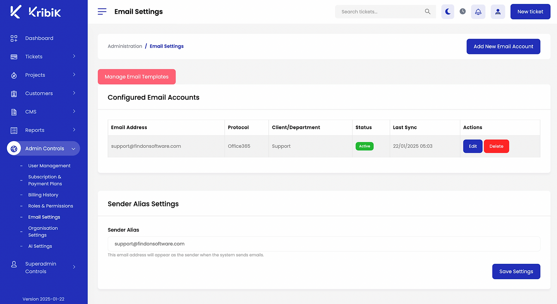Screen dimensions: 557x304
Task: Click the Tickets card icon
Action: 14,57
